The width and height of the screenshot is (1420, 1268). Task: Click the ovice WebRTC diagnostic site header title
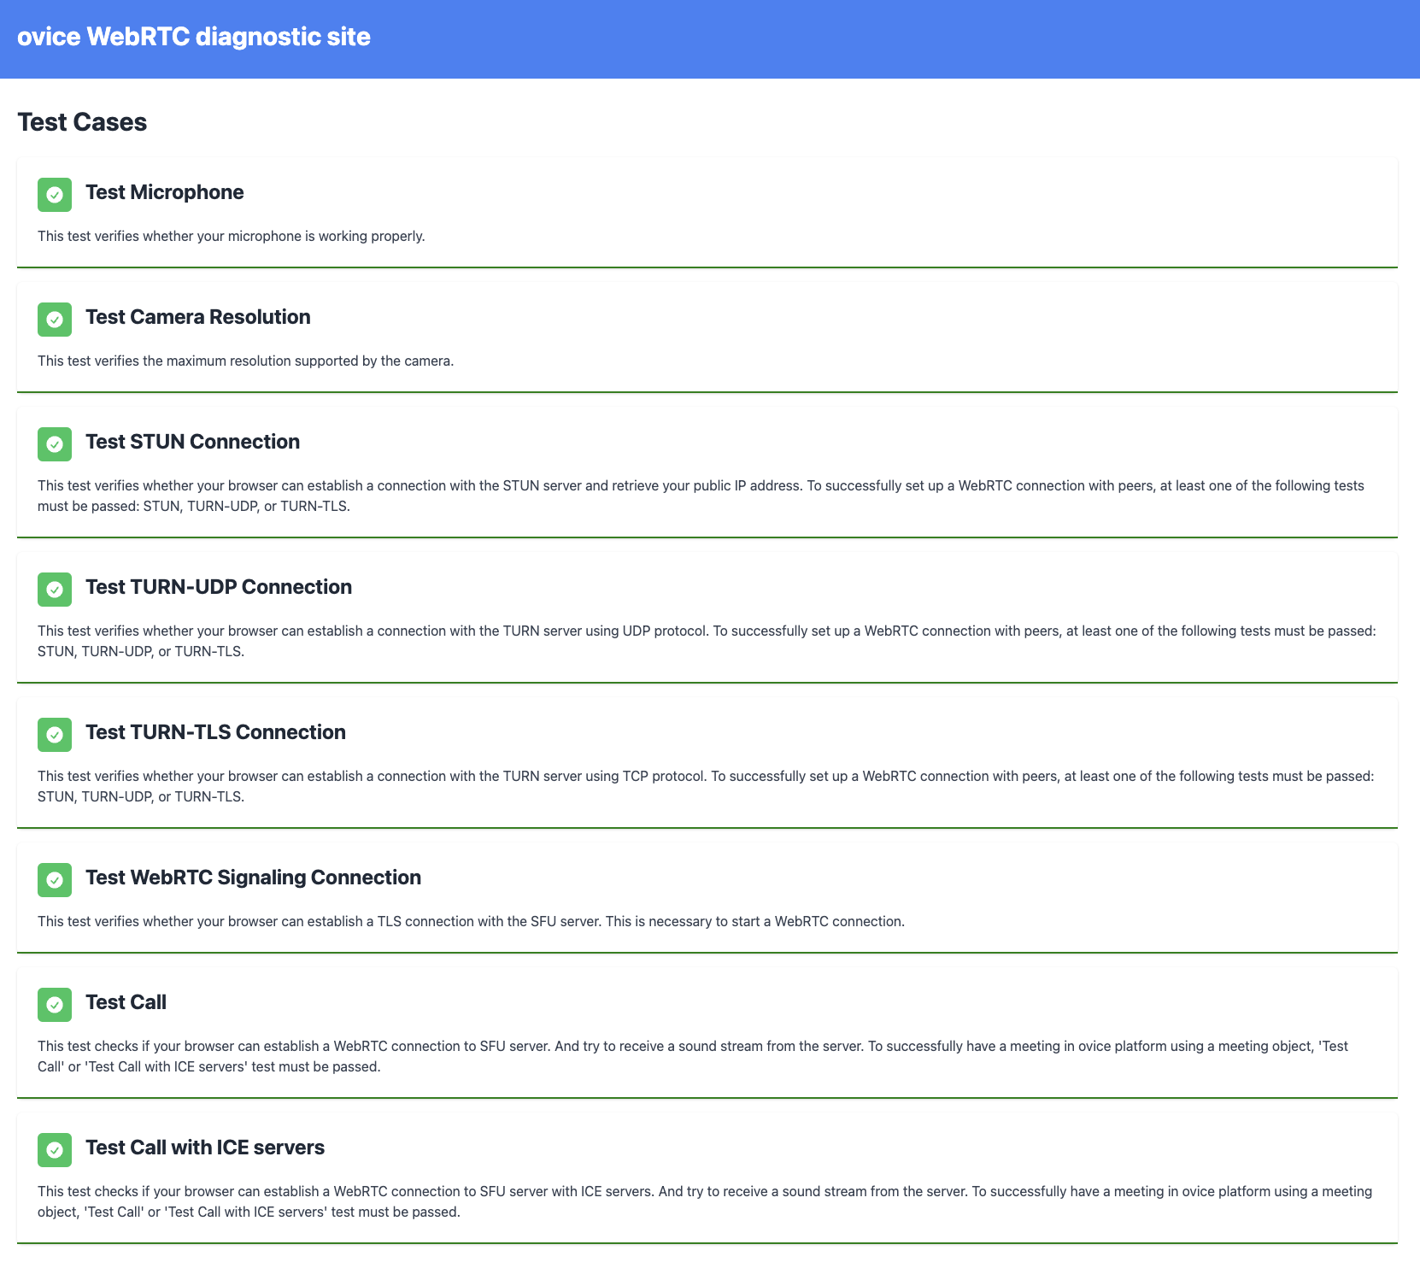pyautogui.click(x=194, y=37)
